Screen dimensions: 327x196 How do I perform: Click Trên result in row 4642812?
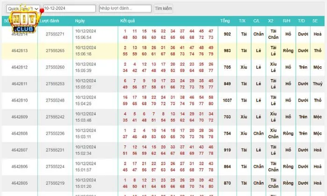click(x=303, y=67)
